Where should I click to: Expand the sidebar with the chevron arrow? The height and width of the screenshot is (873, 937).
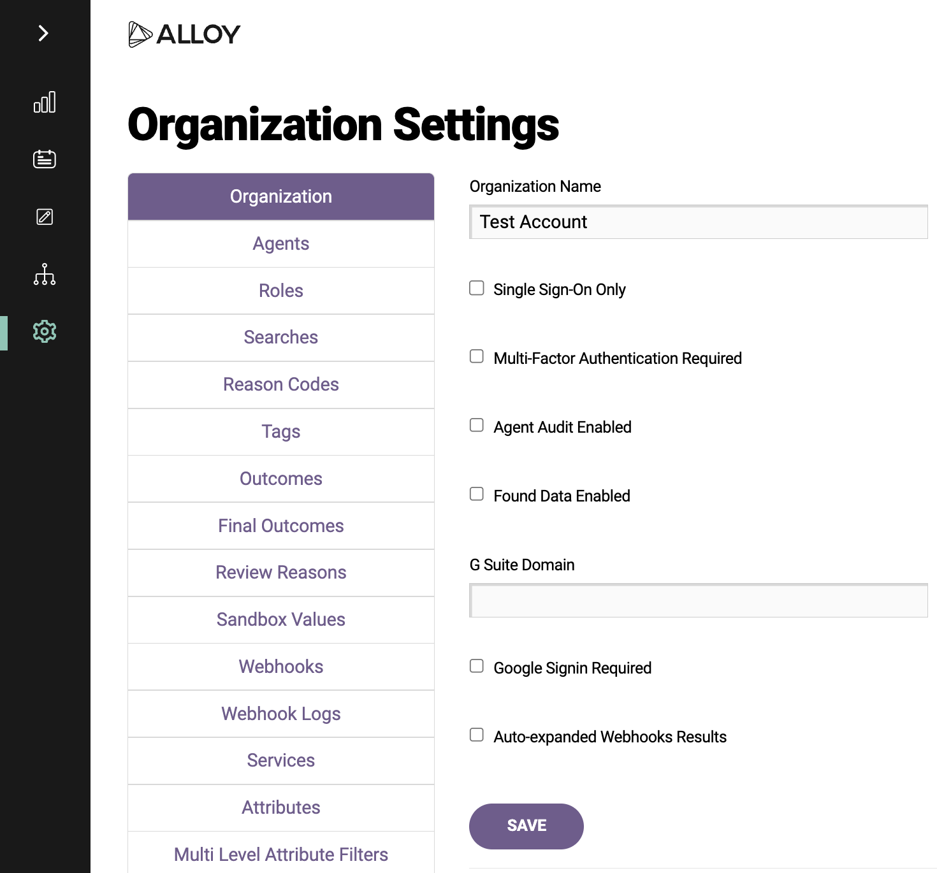coord(43,33)
